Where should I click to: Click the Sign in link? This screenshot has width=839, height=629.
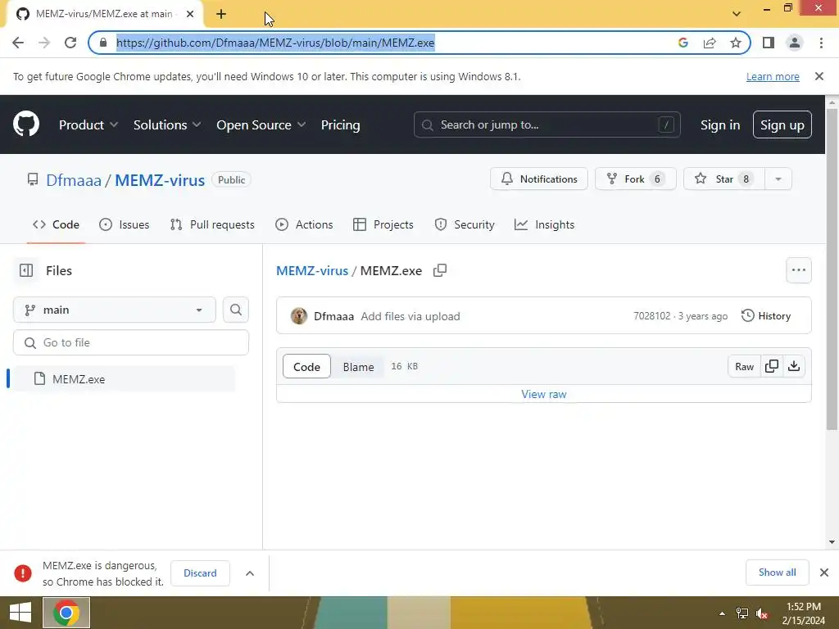coord(720,124)
